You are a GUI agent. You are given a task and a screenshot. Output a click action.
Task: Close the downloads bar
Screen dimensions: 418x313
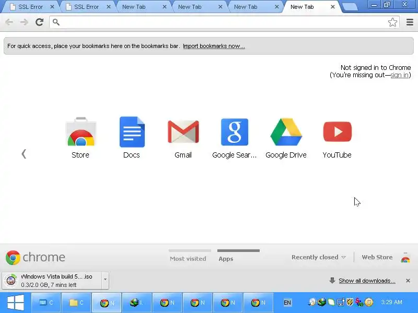tap(408, 281)
